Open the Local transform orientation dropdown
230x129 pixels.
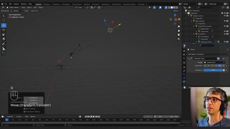coord(80,8)
